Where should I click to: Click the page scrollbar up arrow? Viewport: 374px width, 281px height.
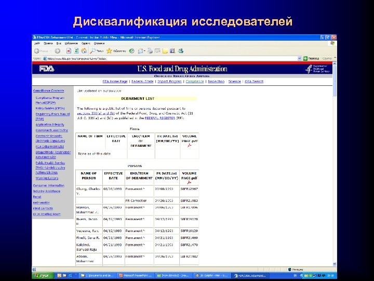(335, 63)
